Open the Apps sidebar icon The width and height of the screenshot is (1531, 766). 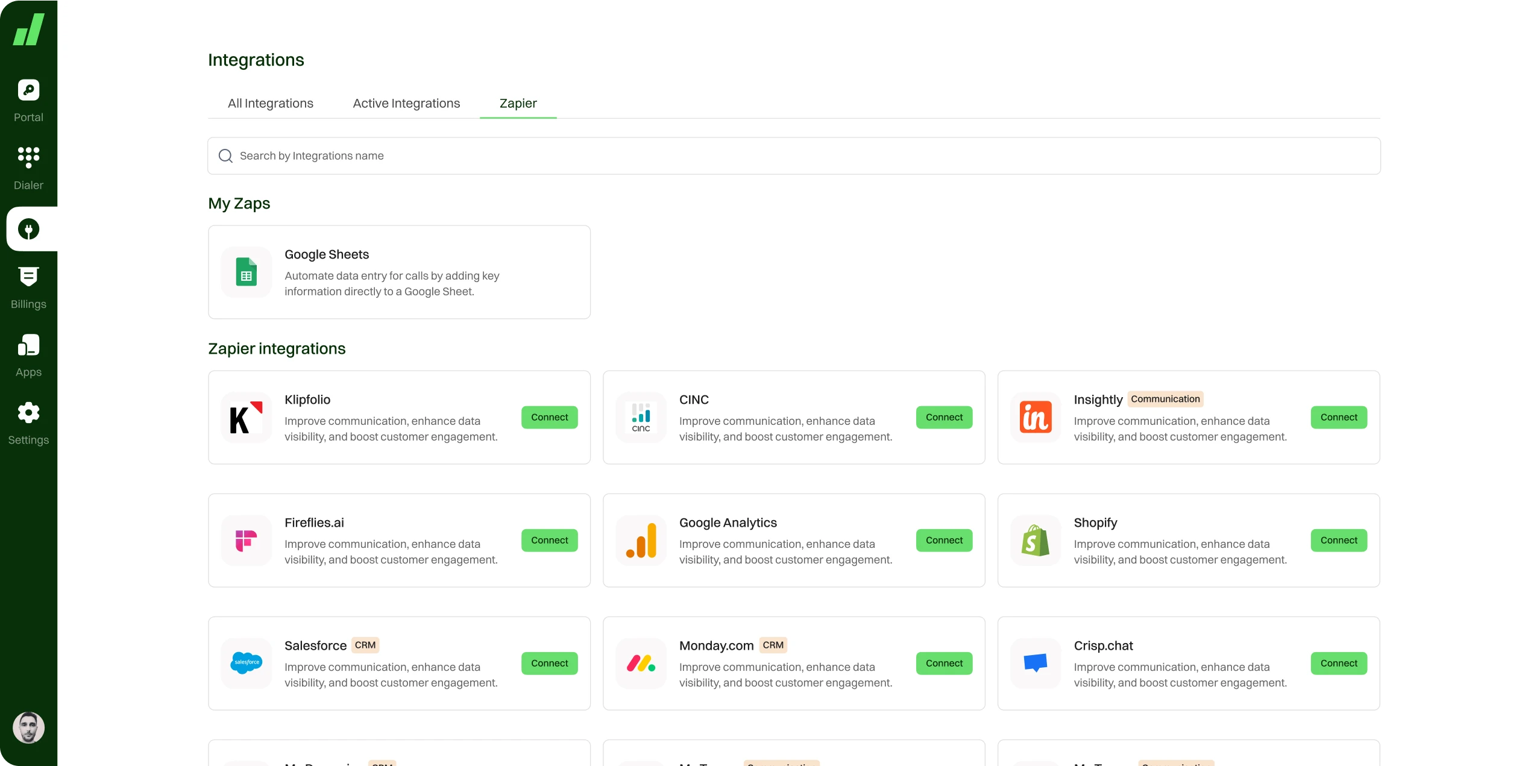(x=28, y=345)
